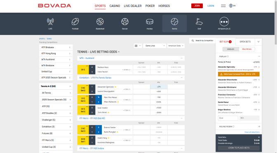Click the Round Robin info icon
Image resolution: width=277 pixels, height=153 pixels.
point(233,127)
